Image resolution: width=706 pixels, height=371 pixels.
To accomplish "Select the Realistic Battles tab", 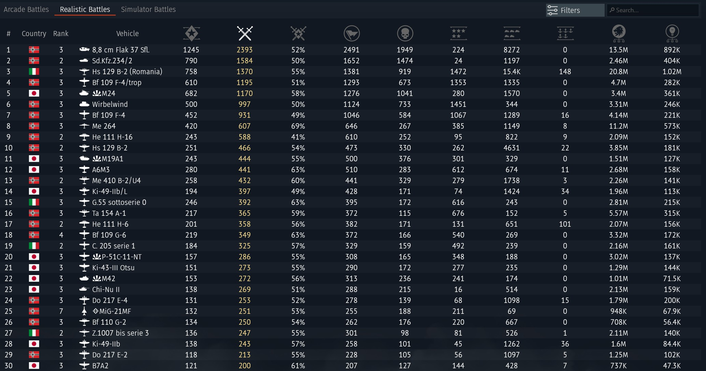I will (x=85, y=10).
